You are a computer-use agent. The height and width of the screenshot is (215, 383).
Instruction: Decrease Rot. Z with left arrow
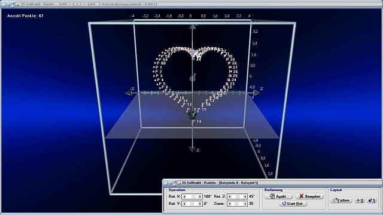tap(230, 196)
